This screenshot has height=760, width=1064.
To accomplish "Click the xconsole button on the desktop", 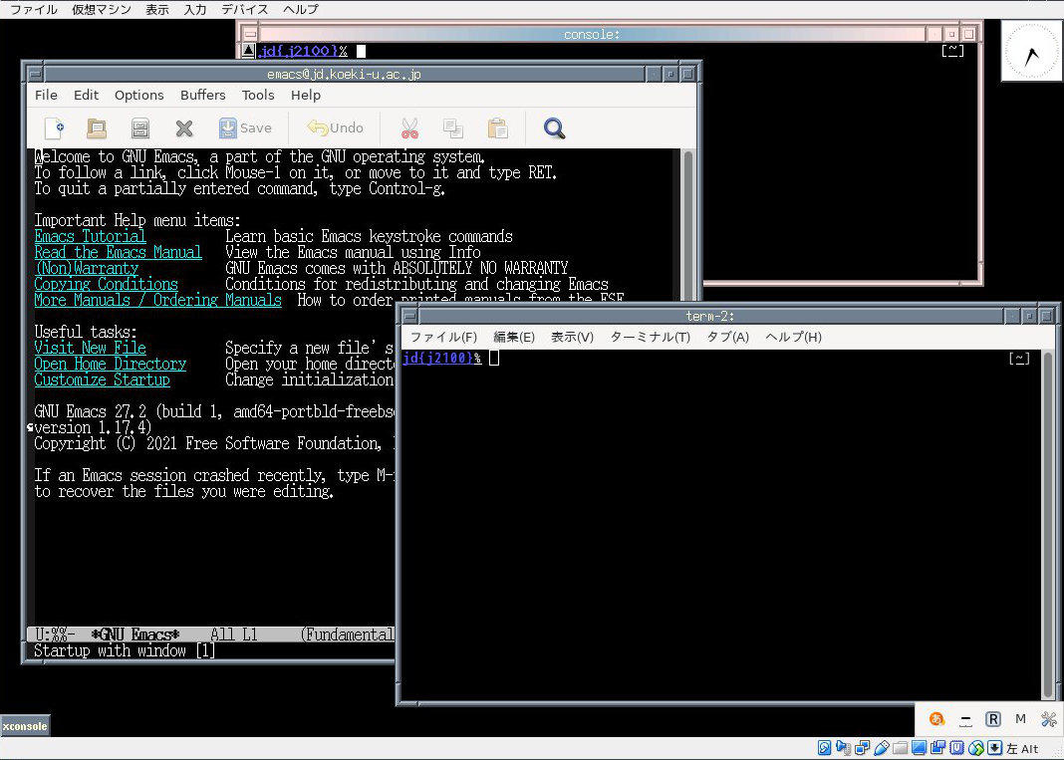I will click(25, 726).
